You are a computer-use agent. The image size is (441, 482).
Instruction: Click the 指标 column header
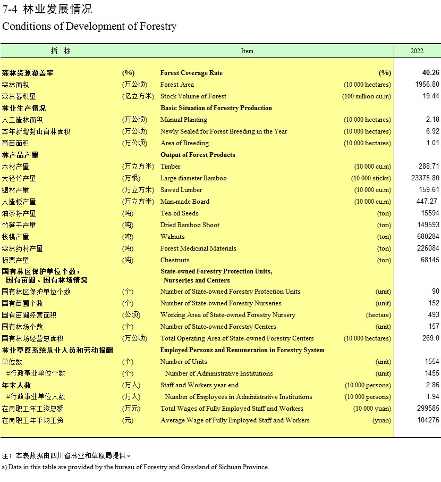click(61, 51)
